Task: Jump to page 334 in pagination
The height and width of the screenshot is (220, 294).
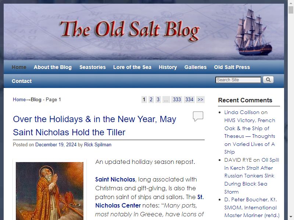Action: point(189,99)
